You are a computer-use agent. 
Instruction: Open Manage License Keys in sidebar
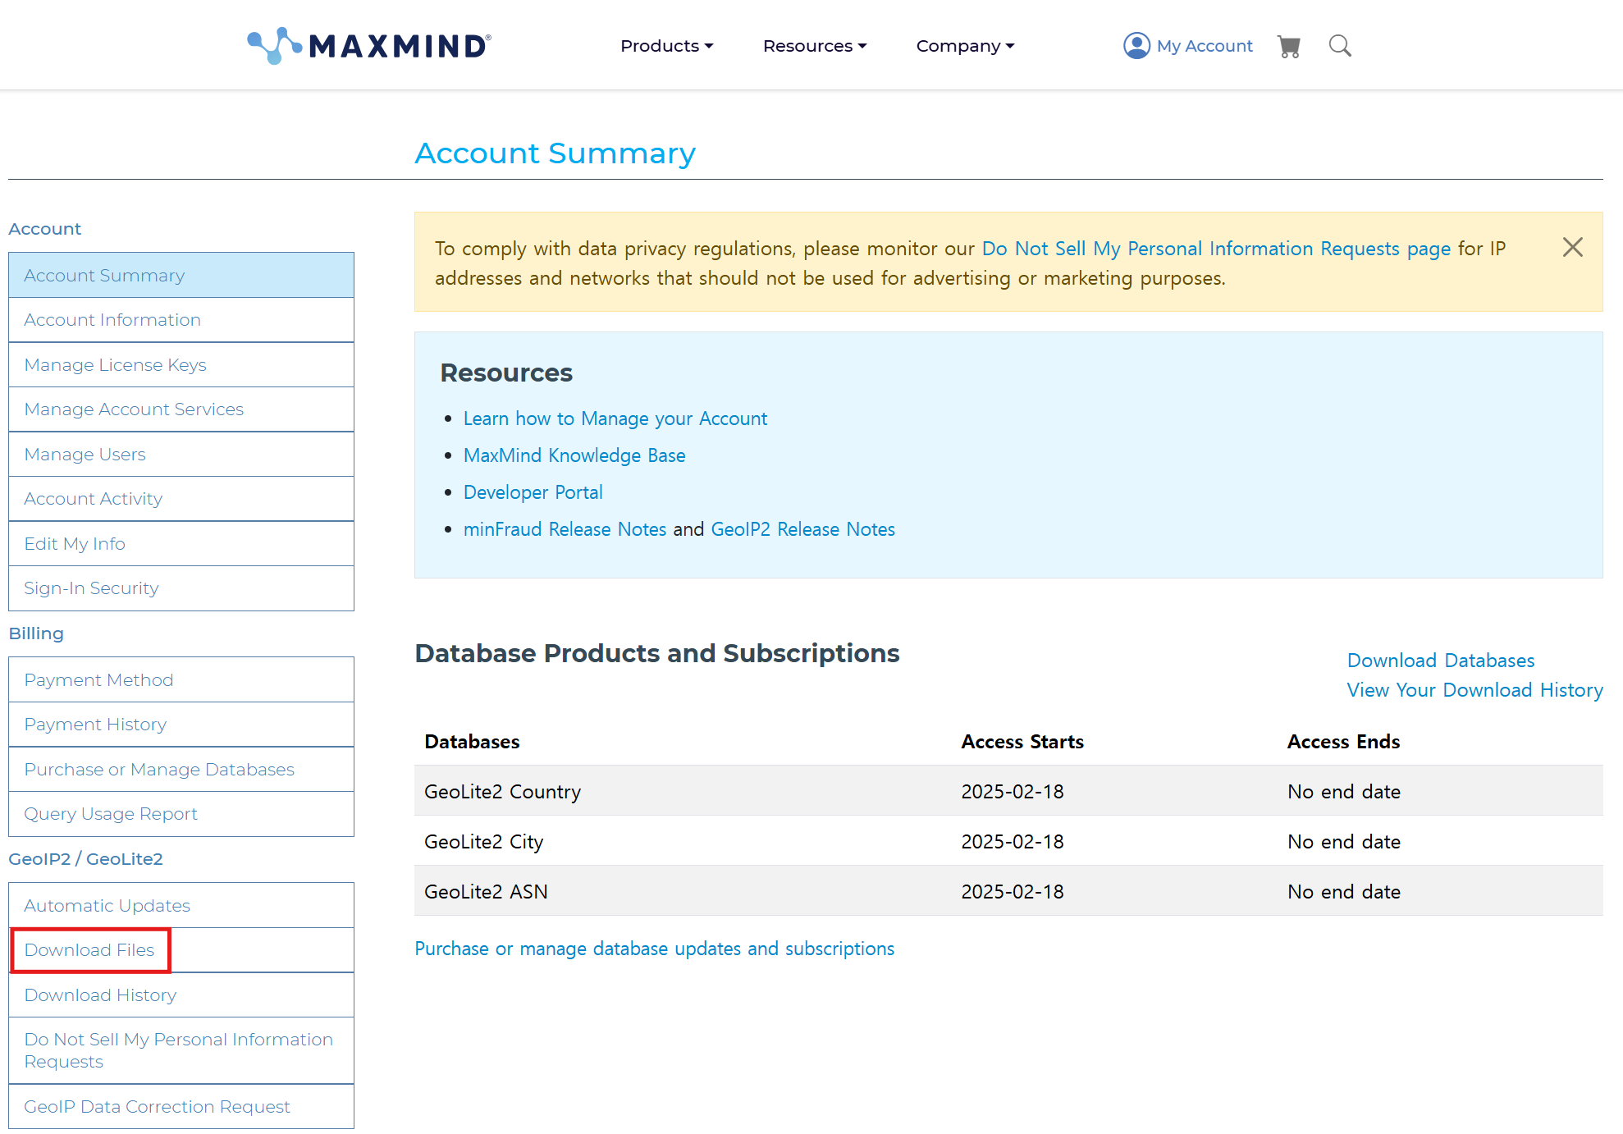(x=115, y=365)
